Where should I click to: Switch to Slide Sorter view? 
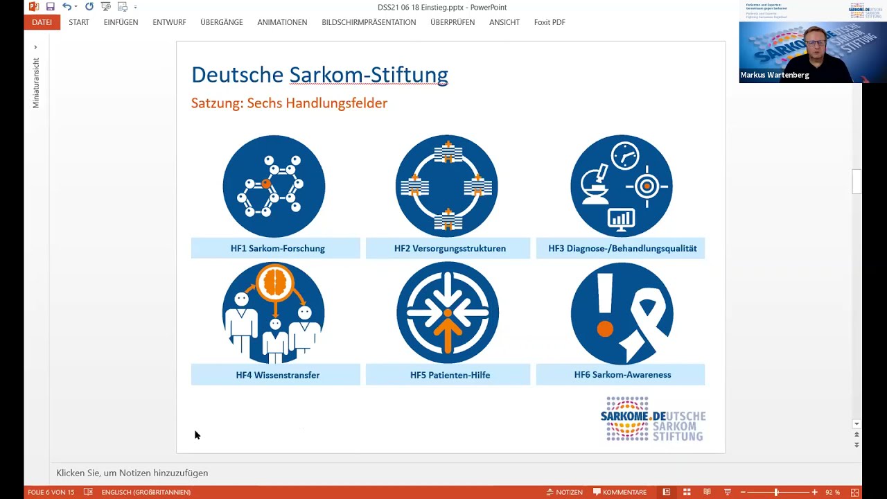[687, 492]
